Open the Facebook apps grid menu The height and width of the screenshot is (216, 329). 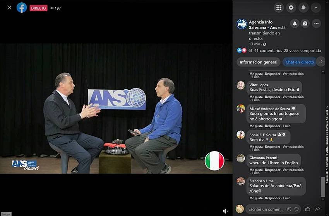279,8
